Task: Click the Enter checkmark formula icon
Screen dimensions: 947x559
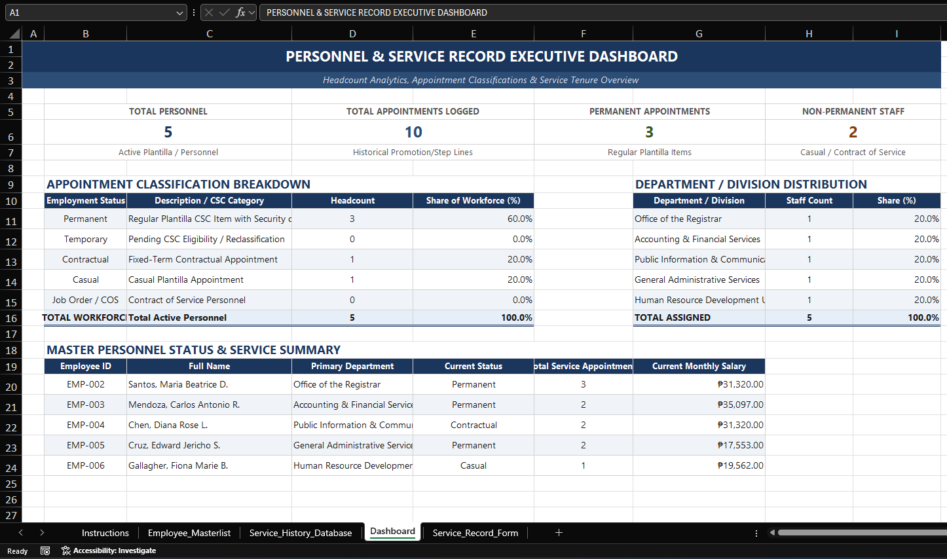Action: [x=224, y=12]
